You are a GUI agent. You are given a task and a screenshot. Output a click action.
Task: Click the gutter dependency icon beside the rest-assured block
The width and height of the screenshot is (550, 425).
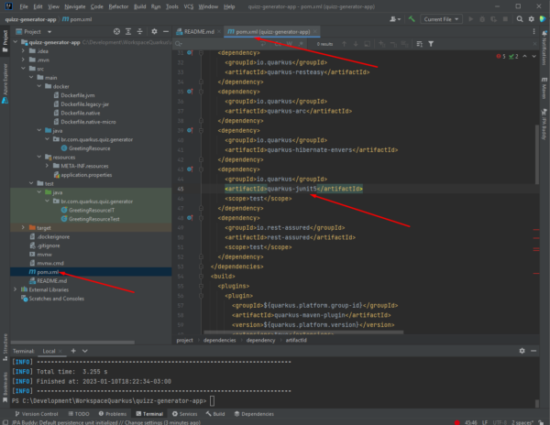[x=190, y=218]
